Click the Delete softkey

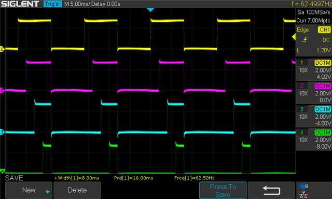(x=77, y=190)
